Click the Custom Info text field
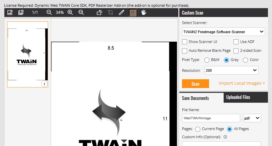Image resolution: width=272 pixels, height=146 pixels. 221,144
